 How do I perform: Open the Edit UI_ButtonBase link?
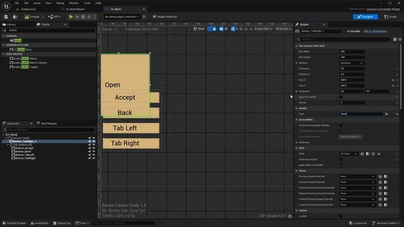[375, 31]
